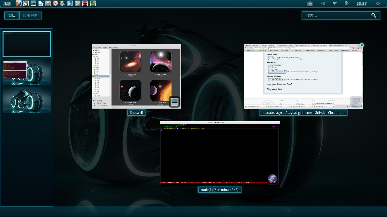Open the 帮助 menu in Shotwell
This screenshot has height=217, width=387.
(x=116, y=48)
